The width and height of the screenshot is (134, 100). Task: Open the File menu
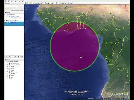(x=6, y=1)
